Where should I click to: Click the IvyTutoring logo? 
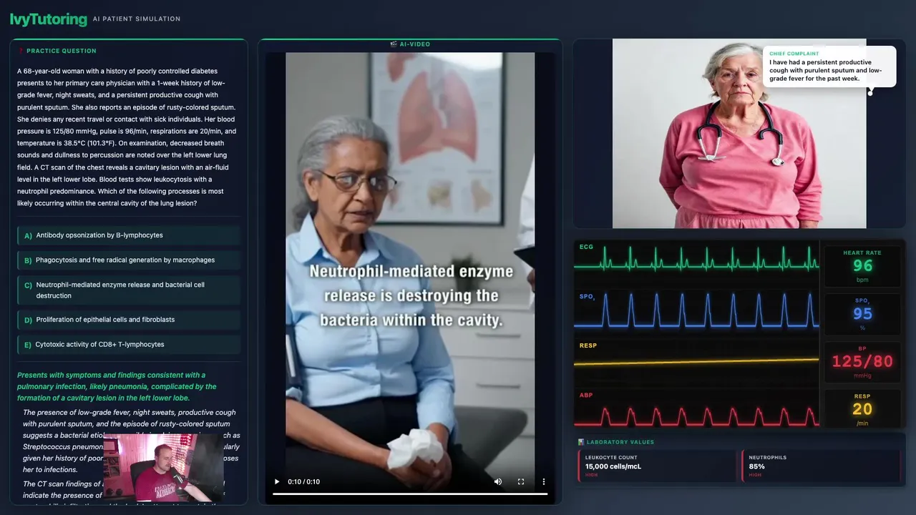pyautogui.click(x=49, y=19)
